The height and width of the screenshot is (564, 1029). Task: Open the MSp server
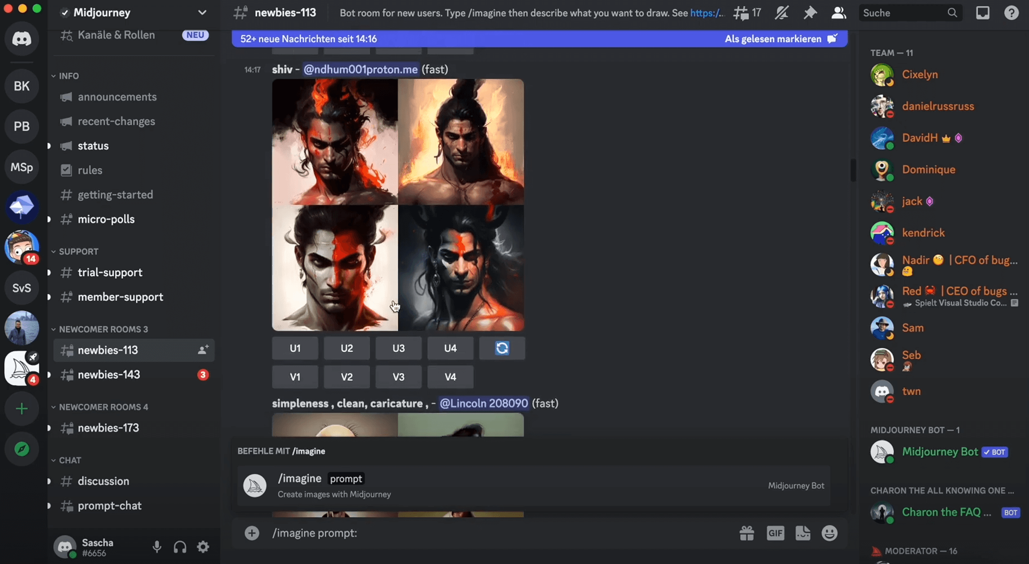point(22,167)
